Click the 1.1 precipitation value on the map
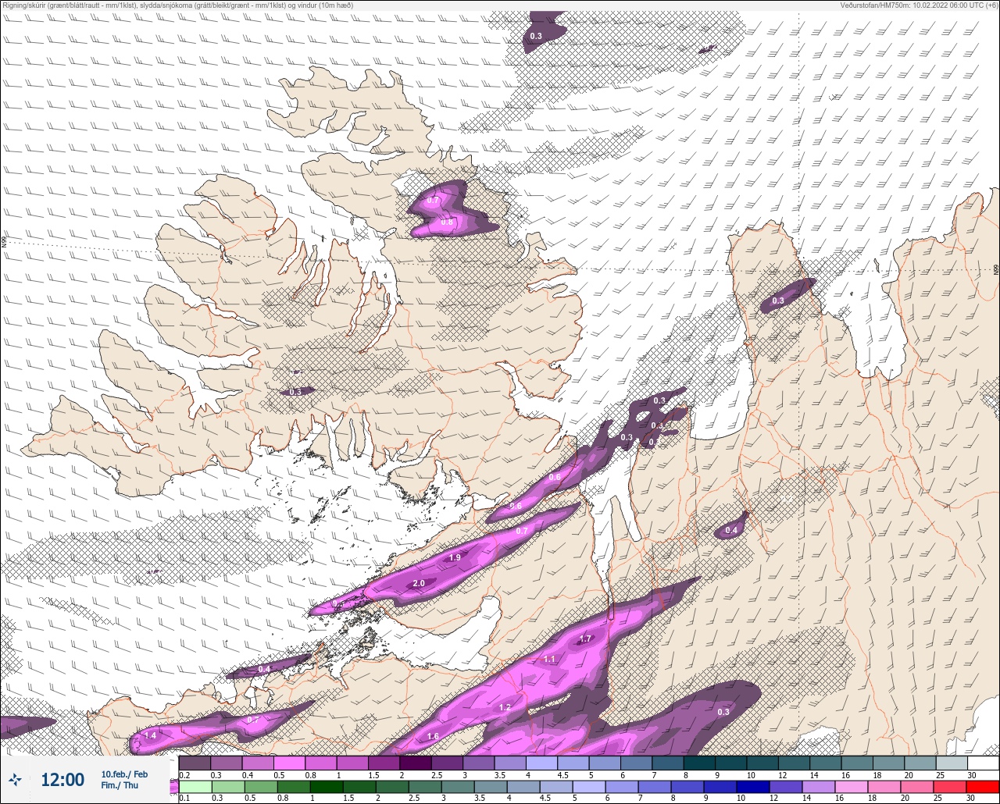The image size is (1000, 804). click(549, 659)
